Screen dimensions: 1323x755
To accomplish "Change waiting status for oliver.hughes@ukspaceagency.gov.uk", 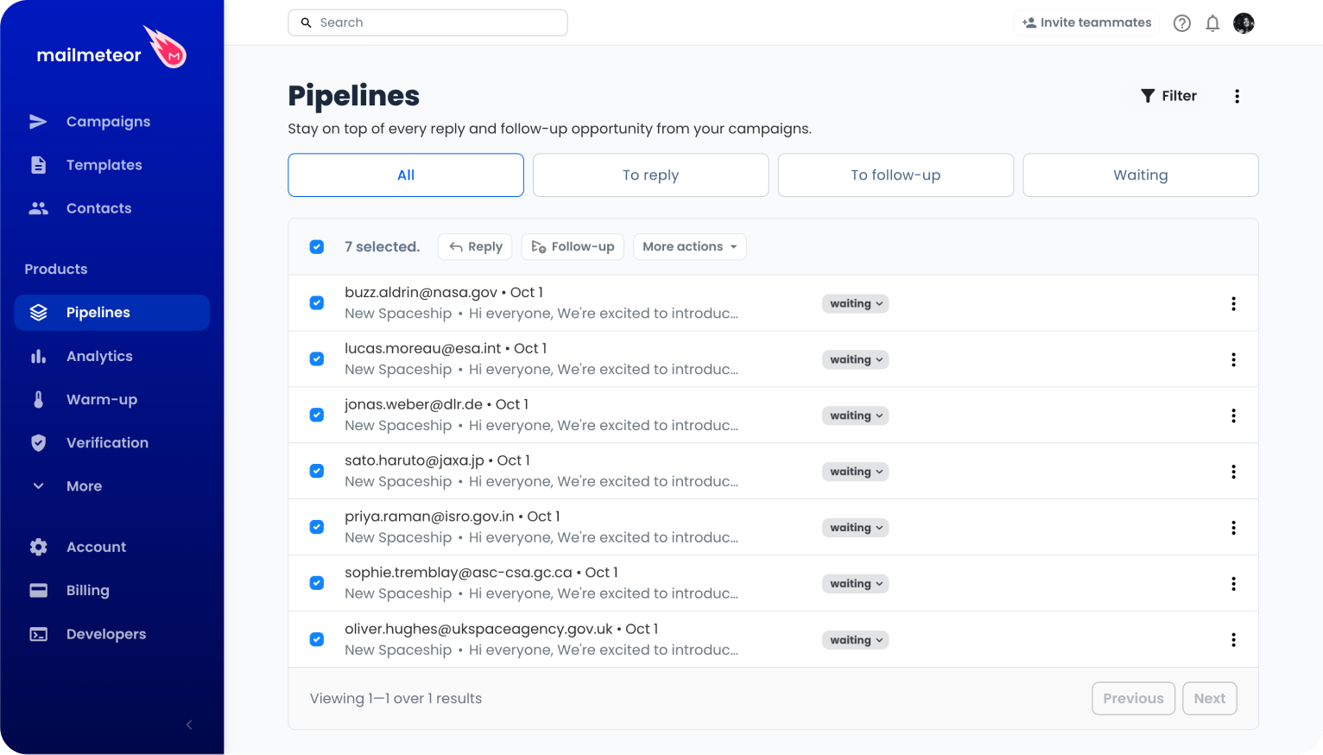I will [x=855, y=640].
